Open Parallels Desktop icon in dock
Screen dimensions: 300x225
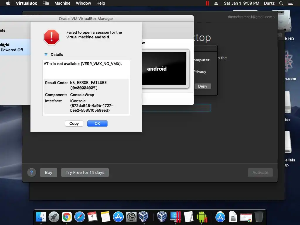175,217
